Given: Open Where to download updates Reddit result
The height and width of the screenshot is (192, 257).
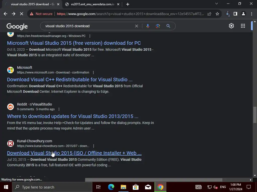Looking at the screenshot, I should (73, 116).
